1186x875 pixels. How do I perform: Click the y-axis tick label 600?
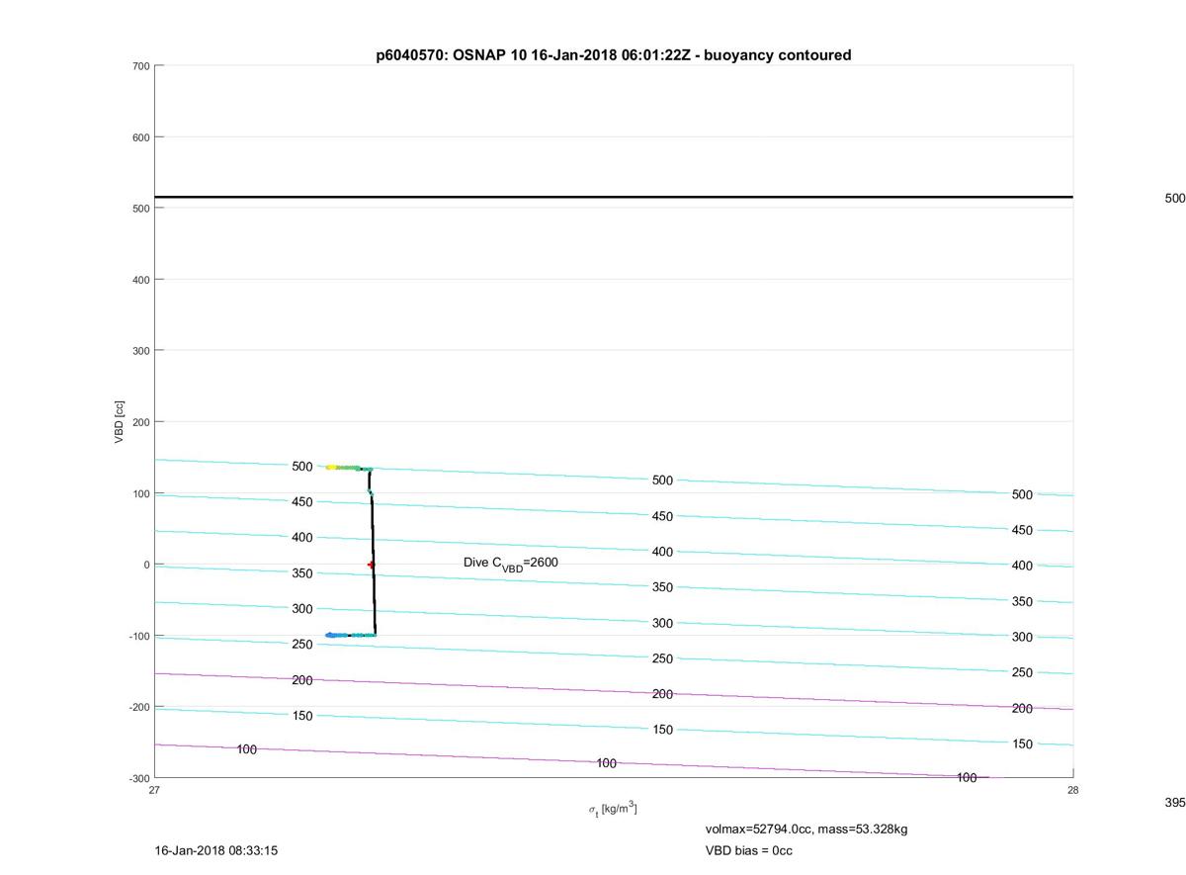[141, 137]
